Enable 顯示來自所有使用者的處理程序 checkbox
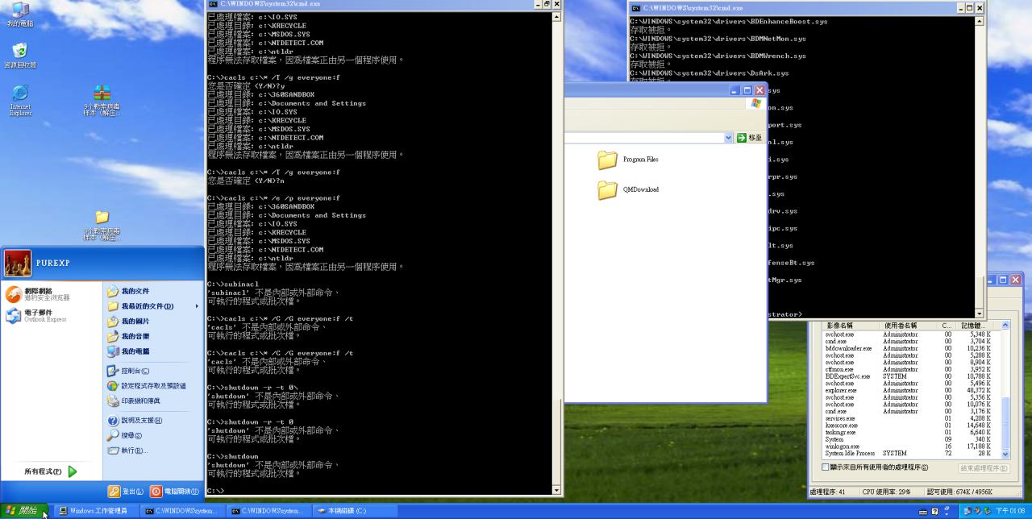Image resolution: width=1032 pixels, height=519 pixels. [826, 467]
